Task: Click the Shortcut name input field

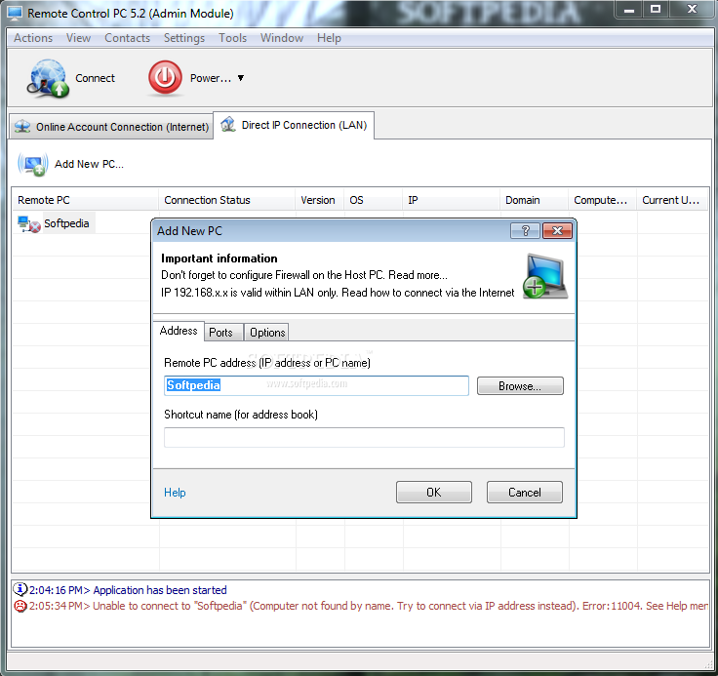Action: tap(364, 437)
